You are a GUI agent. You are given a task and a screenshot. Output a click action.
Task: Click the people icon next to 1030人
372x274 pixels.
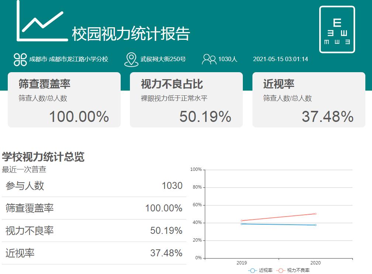pos(210,58)
